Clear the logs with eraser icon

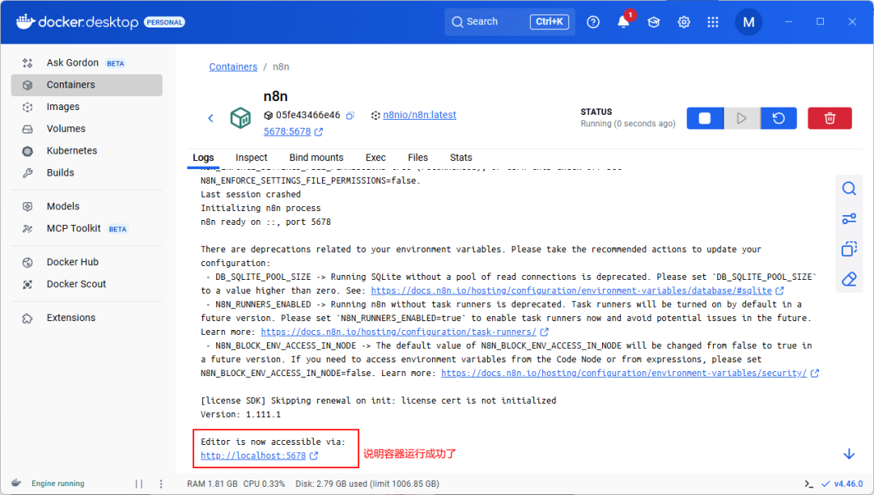pyautogui.click(x=849, y=279)
